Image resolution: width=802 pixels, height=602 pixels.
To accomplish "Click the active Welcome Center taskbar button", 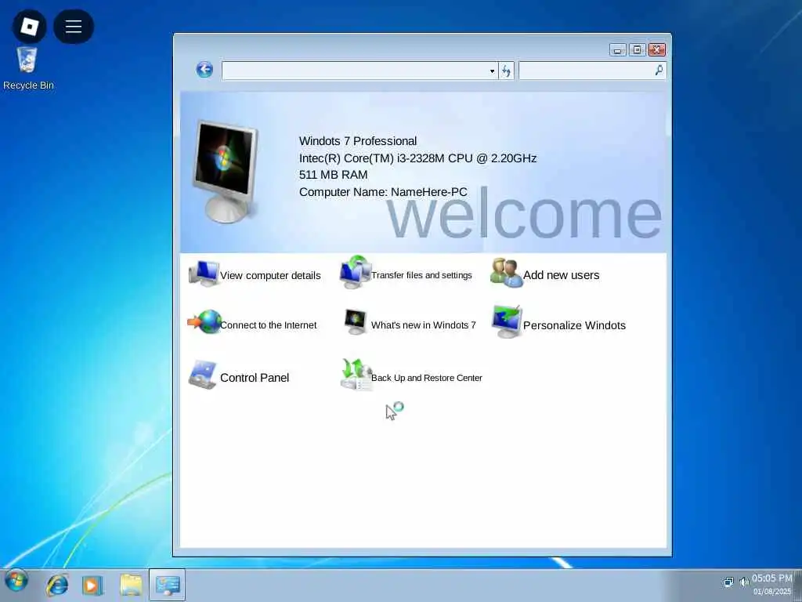I will pyautogui.click(x=168, y=585).
